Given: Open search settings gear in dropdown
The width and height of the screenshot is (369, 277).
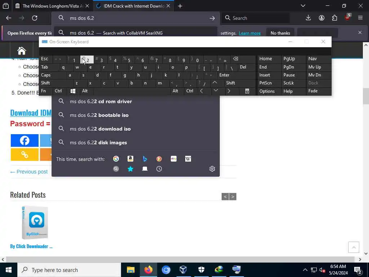Looking at the screenshot, I should click(x=212, y=169).
